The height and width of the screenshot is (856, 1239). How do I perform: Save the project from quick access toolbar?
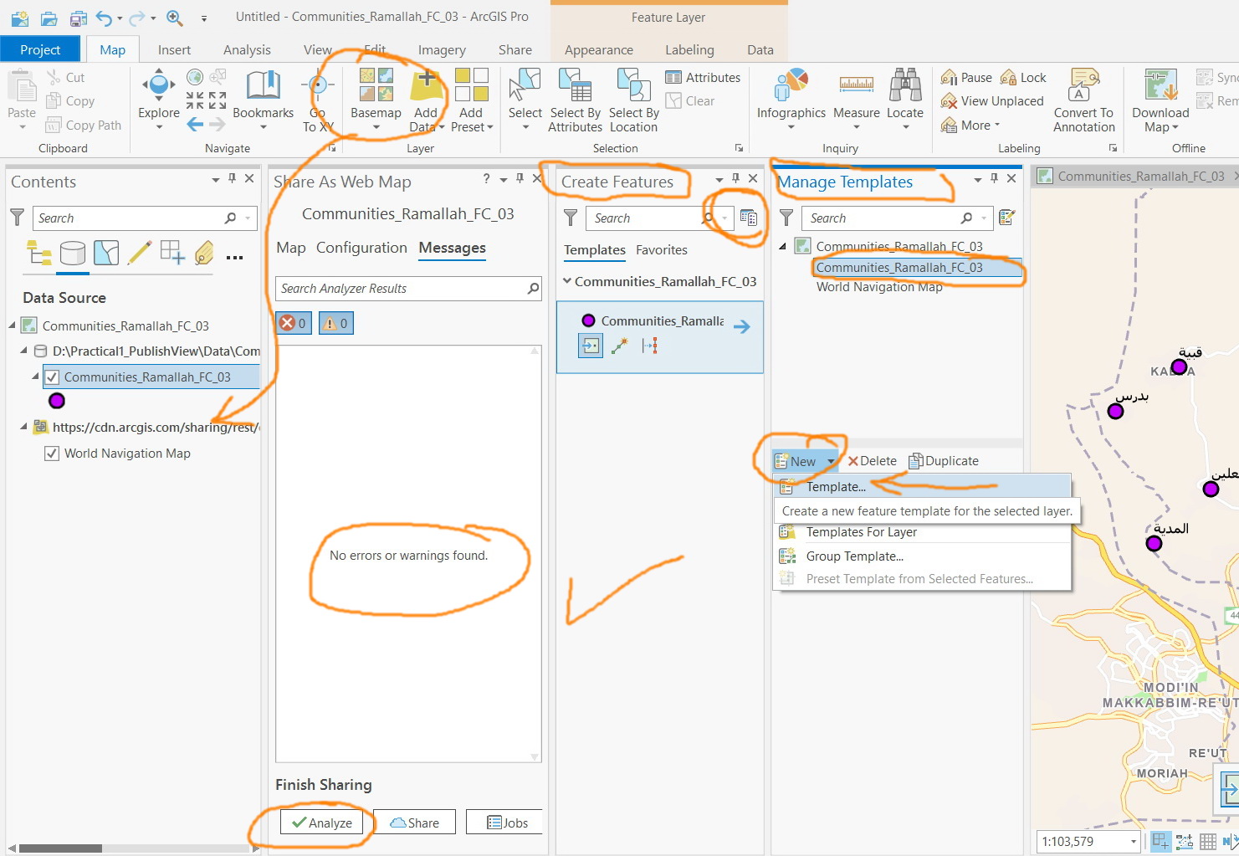tap(79, 18)
